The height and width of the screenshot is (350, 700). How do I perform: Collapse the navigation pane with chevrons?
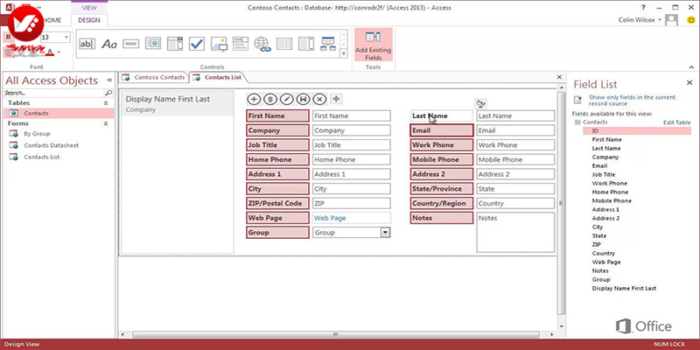(x=109, y=80)
